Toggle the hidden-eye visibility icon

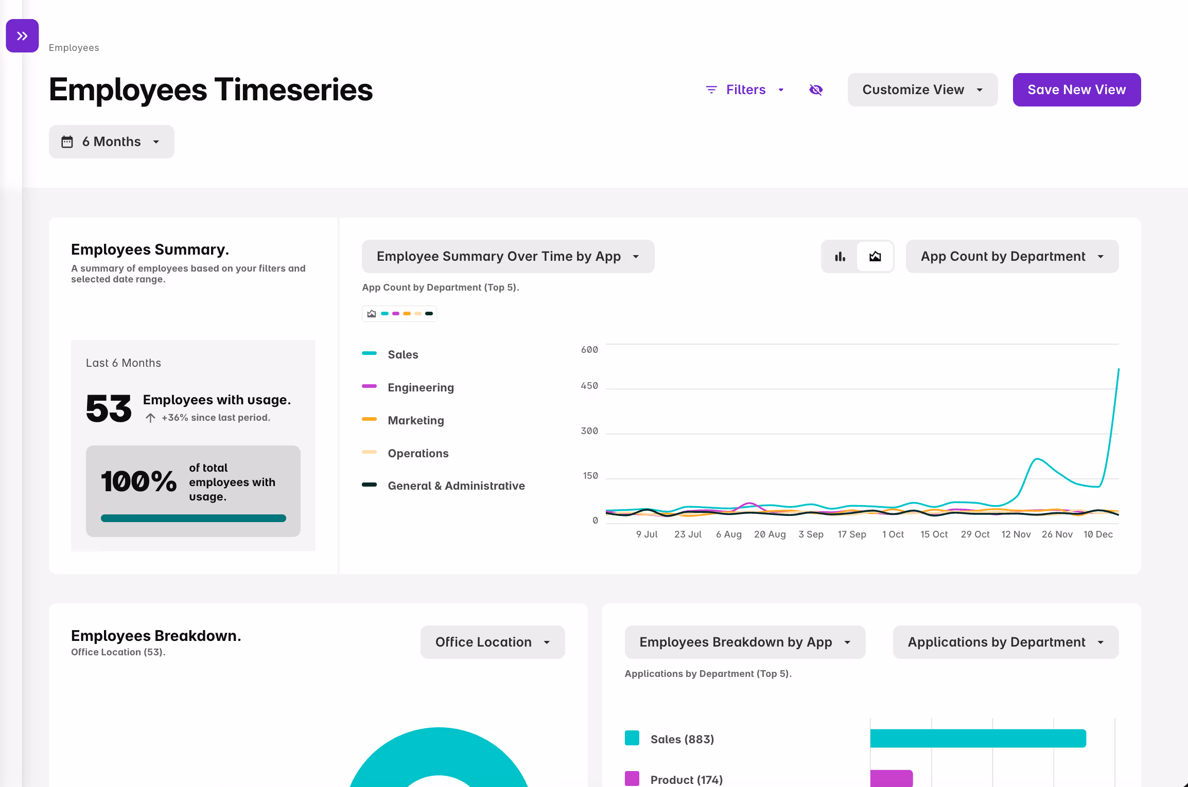point(816,90)
